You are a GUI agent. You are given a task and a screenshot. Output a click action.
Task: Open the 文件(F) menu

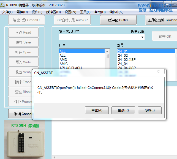pyautogui.click(x=7, y=12)
